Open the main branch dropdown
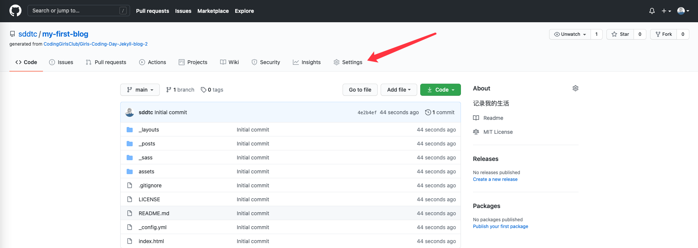Screen dimensions: 698x248 pyautogui.click(x=140, y=90)
